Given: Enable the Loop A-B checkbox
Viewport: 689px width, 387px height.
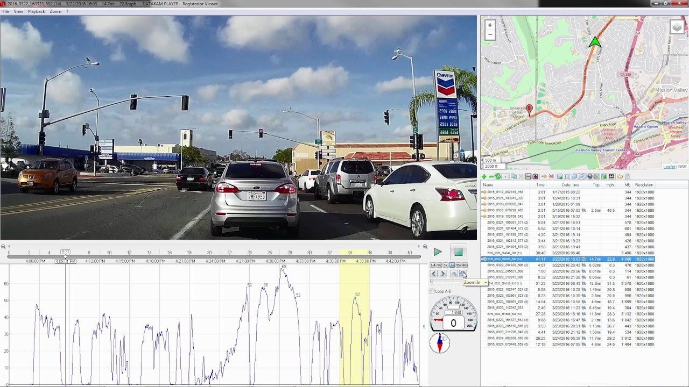Looking at the screenshot, I should pos(432,291).
